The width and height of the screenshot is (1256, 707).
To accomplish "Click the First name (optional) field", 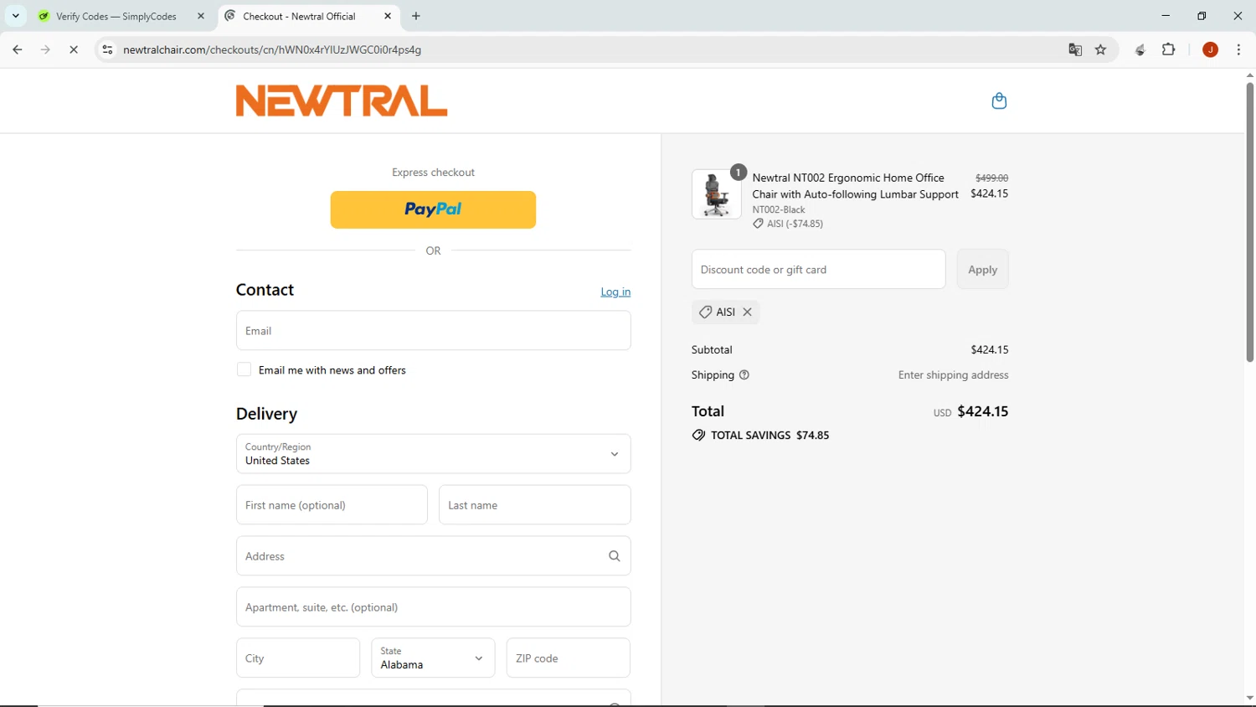I will (x=332, y=505).
